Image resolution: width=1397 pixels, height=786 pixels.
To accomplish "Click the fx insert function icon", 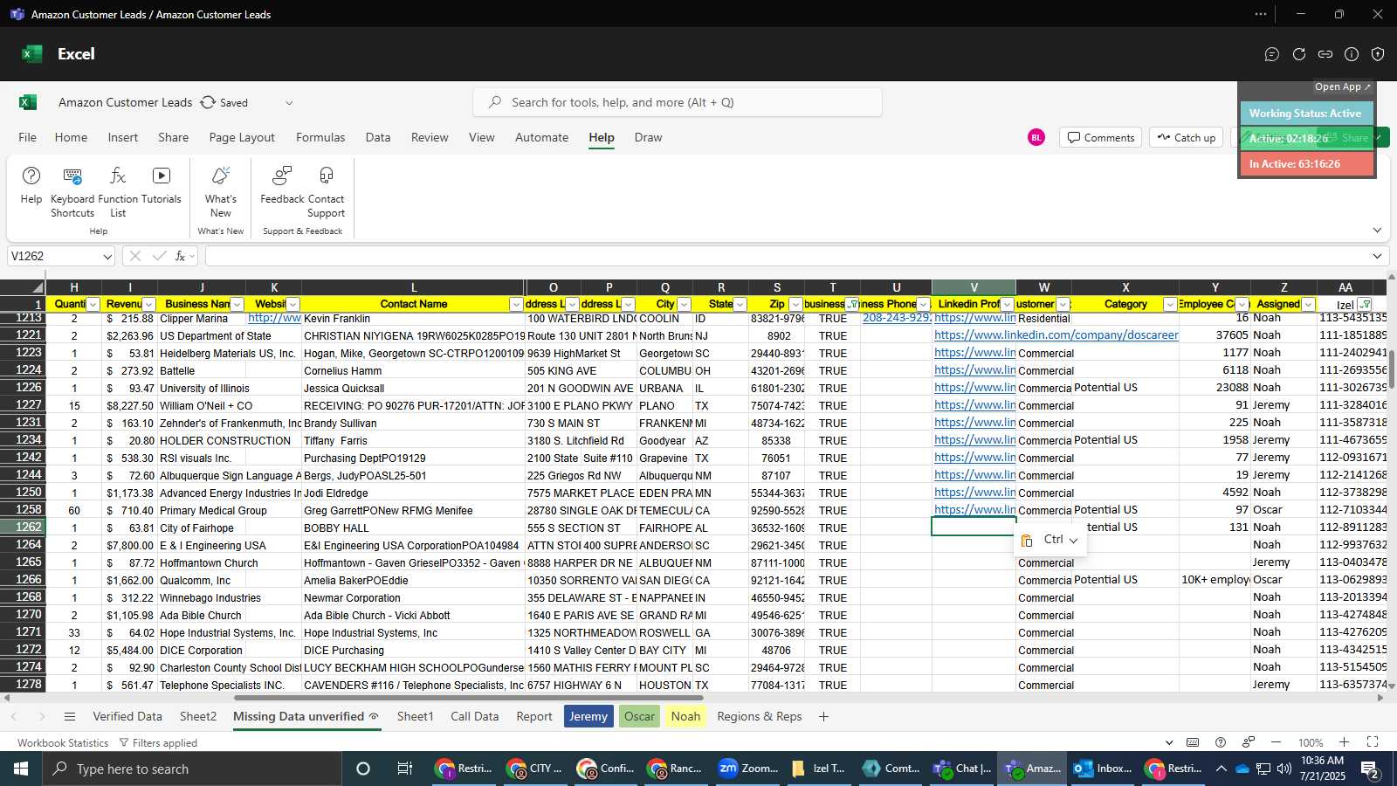I will (181, 256).
